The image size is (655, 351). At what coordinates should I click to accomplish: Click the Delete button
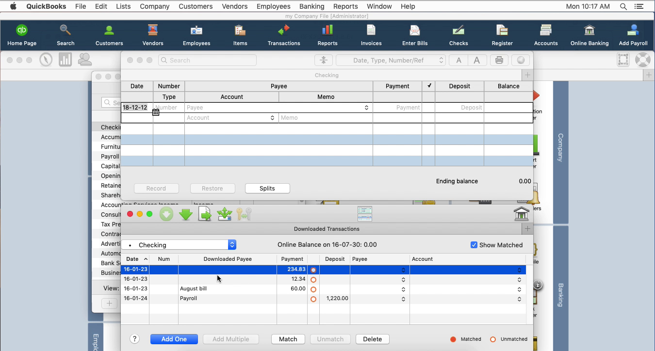(373, 339)
